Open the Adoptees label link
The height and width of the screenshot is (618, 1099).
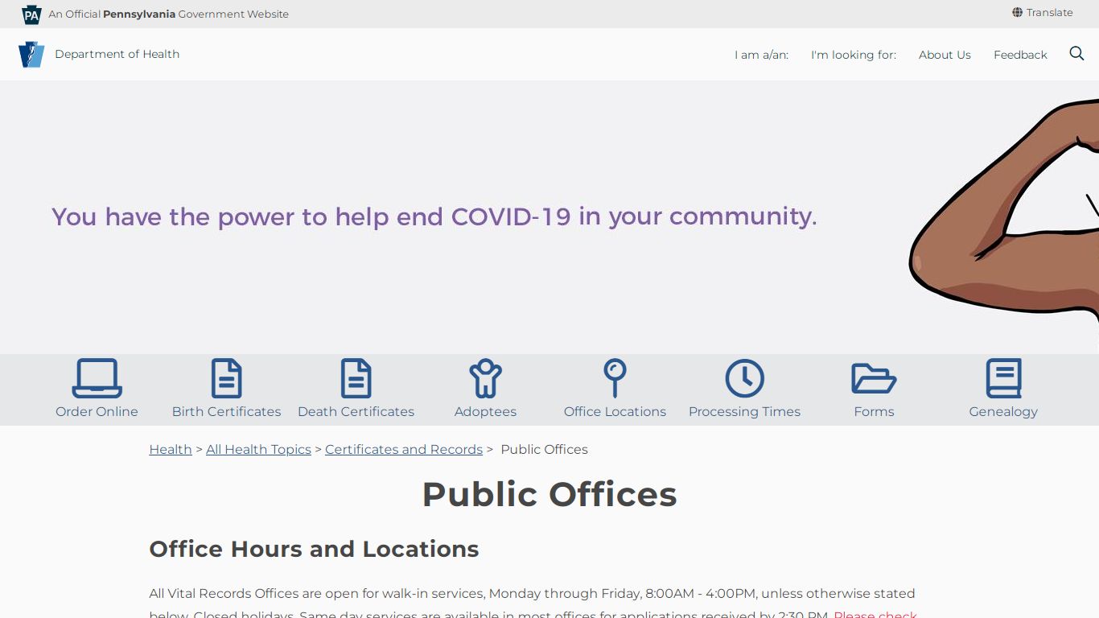coord(485,411)
